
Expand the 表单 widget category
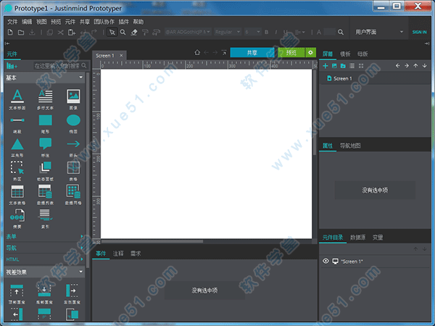tap(12, 236)
